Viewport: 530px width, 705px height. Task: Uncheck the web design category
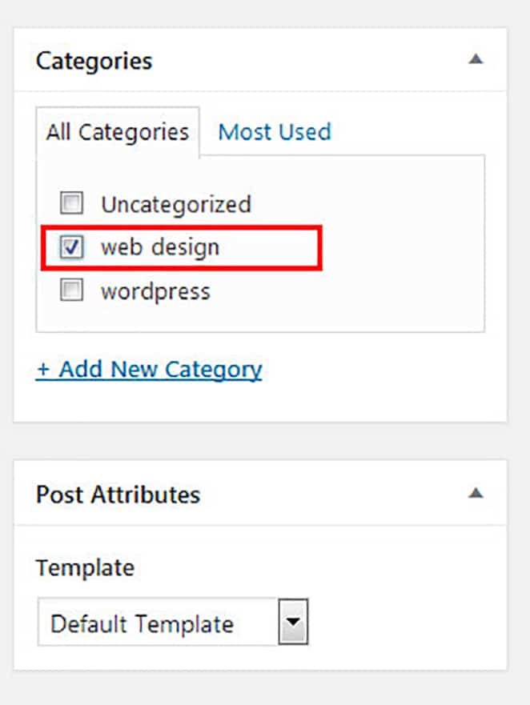(x=71, y=246)
